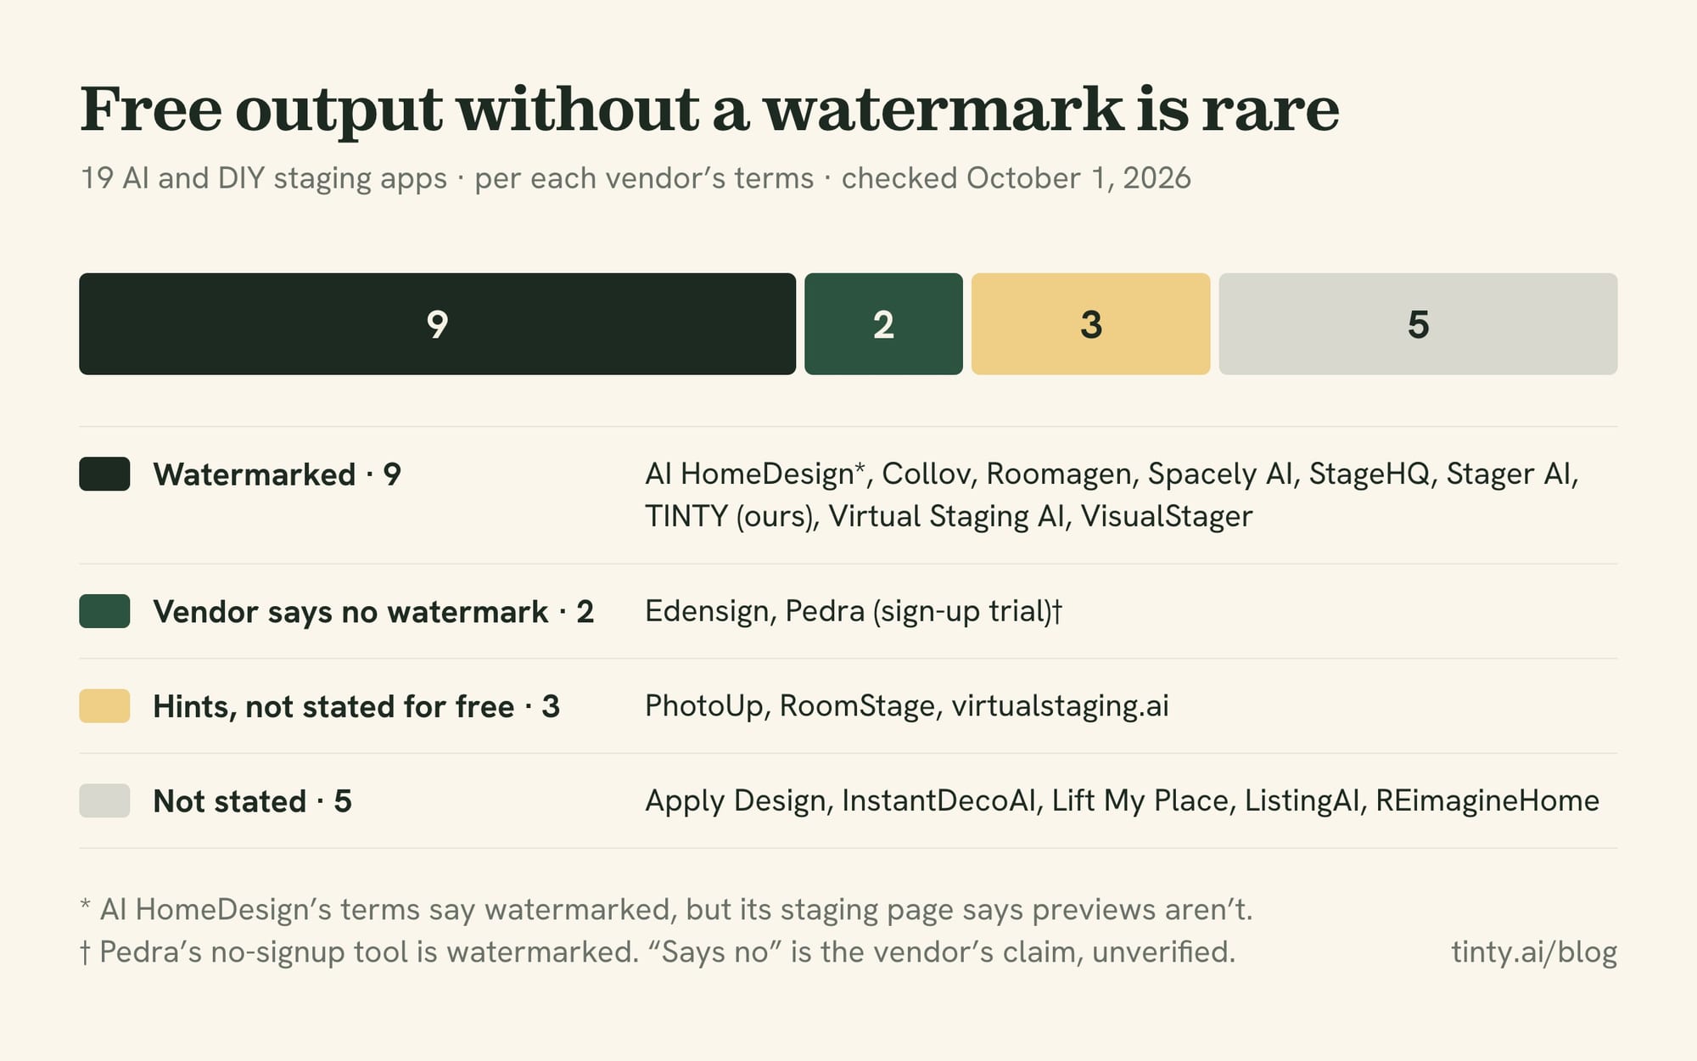Screen dimensions: 1697x1061
Task: Click the green Vendor says no watermark swatch
Action: 104,611
